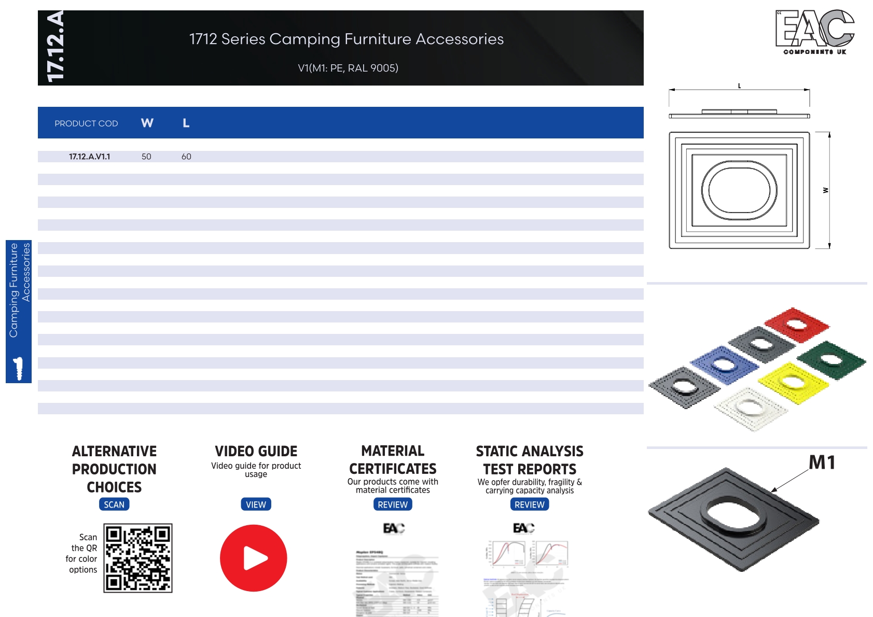Image resolution: width=873 pixels, height=617 pixels.
Task: Select the yellow plate color sample
Action: (x=792, y=383)
